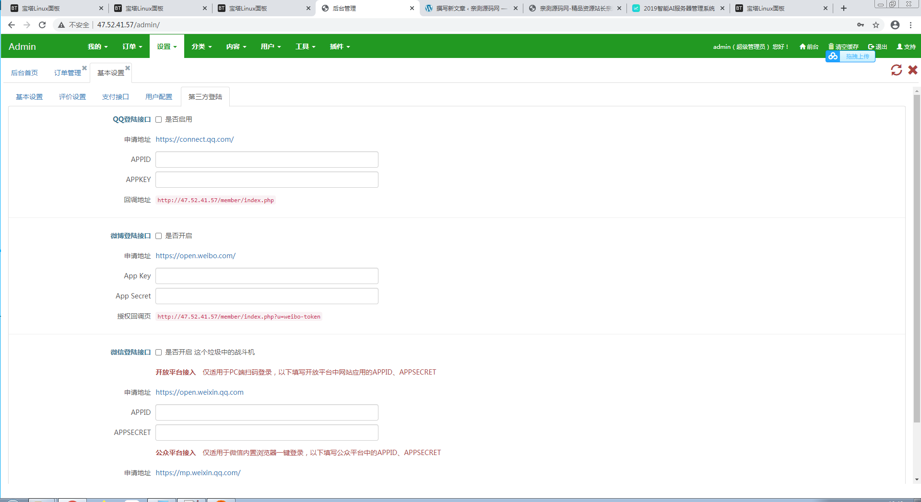This screenshot has width=921, height=502.
Task: Open the https://connect.qq.com/ link
Action: 195,139
